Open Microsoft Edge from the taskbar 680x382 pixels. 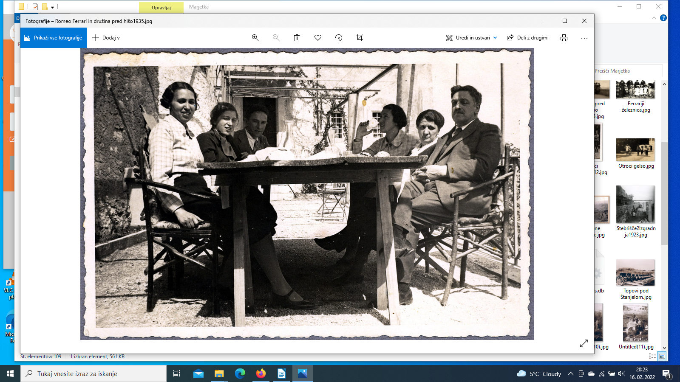(240, 374)
